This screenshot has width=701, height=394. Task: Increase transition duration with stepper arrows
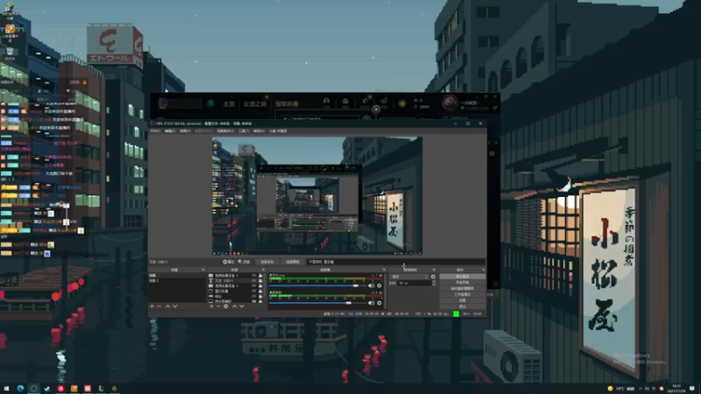[434, 283]
